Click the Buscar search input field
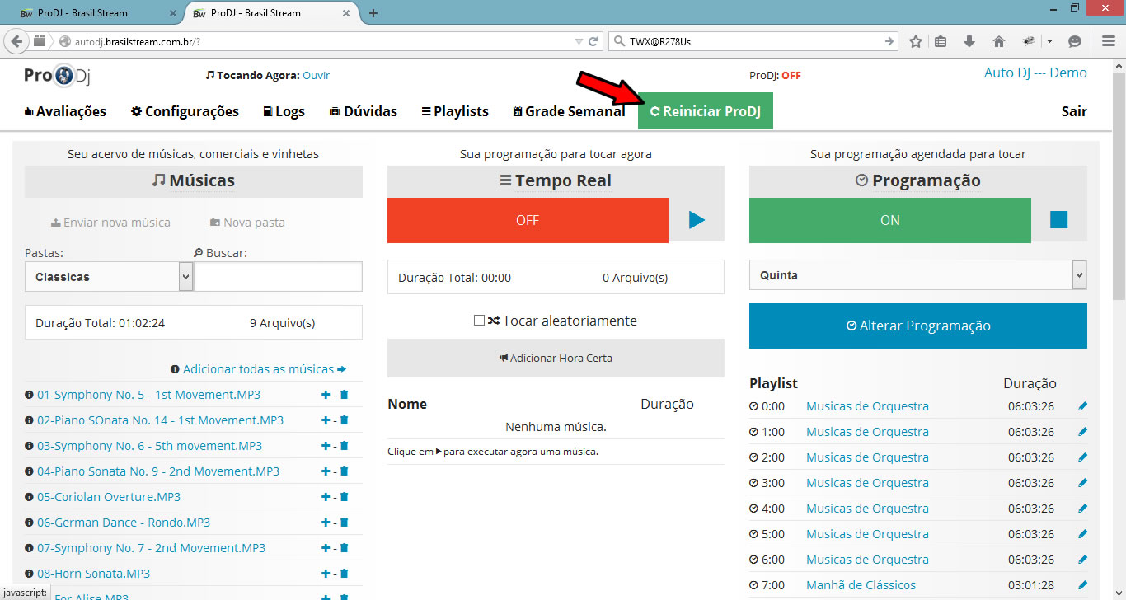The image size is (1126, 600). [278, 277]
